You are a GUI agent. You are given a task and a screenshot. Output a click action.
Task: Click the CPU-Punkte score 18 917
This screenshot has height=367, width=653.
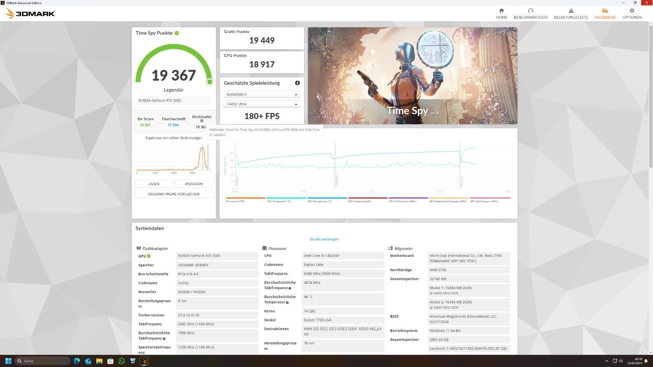[x=262, y=64]
